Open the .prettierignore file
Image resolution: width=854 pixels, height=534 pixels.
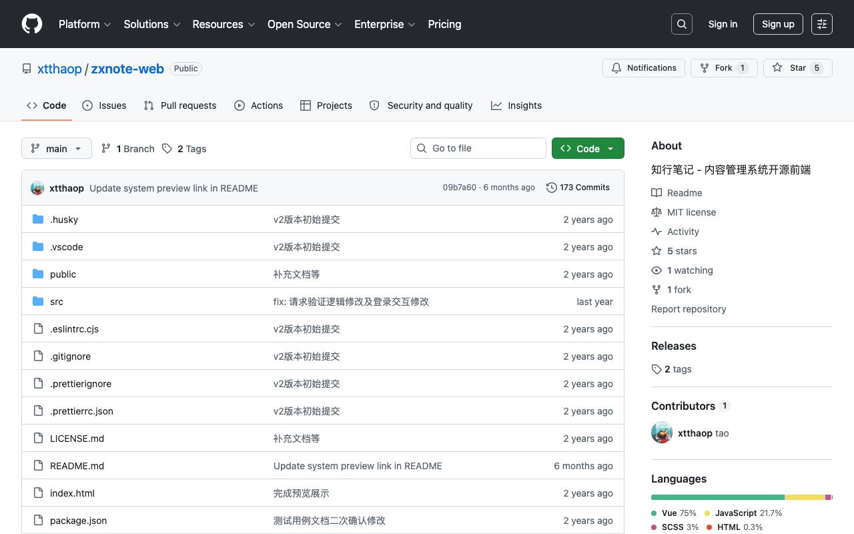tap(81, 384)
